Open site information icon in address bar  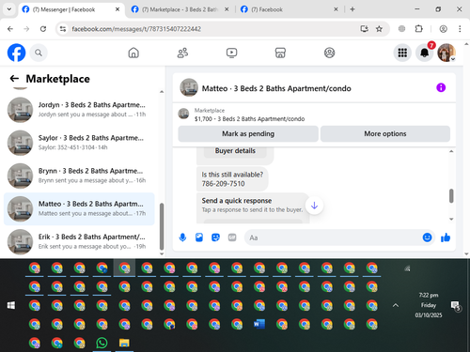coord(63,29)
